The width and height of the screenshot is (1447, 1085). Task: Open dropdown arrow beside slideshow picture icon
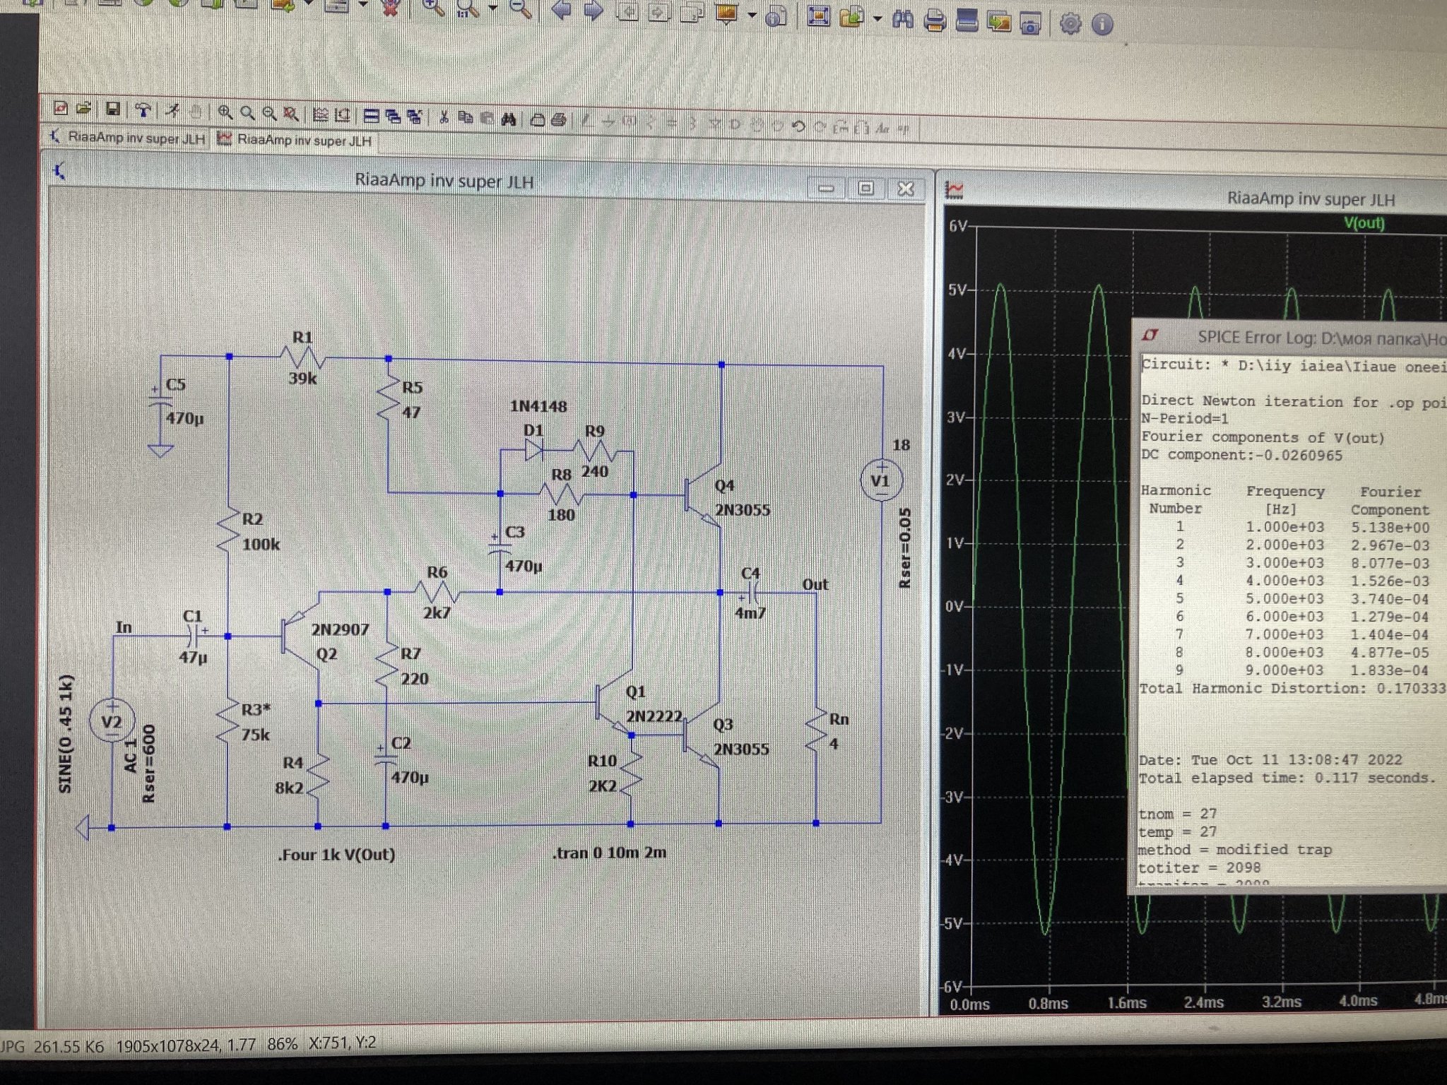coord(752,15)
